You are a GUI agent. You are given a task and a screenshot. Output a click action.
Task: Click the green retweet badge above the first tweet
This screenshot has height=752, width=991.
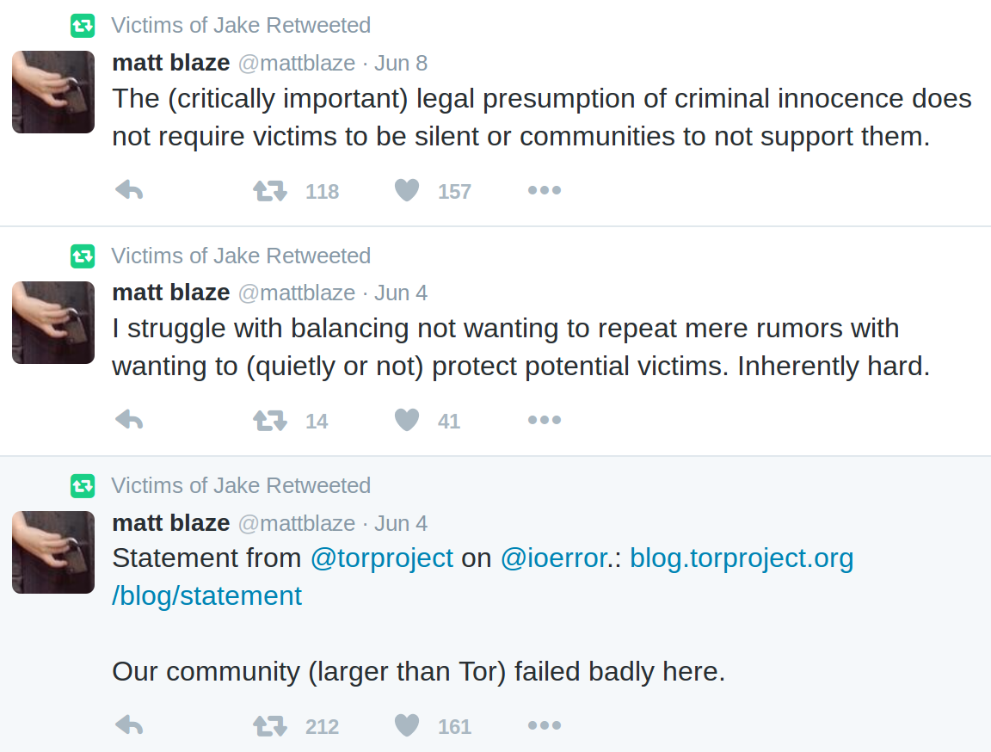83,26
